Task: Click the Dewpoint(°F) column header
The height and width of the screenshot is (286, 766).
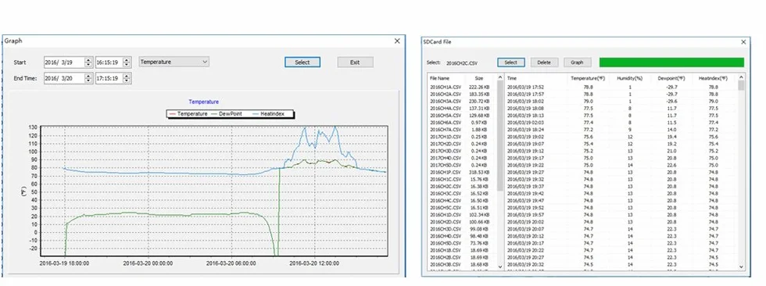Action: click(x=671, y=78)
